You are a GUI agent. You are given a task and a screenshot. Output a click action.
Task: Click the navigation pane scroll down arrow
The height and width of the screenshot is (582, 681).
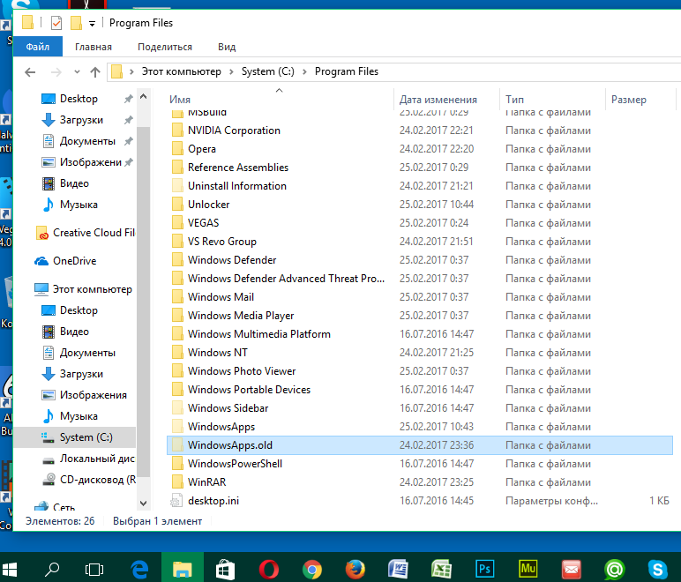tap(143, 503)
